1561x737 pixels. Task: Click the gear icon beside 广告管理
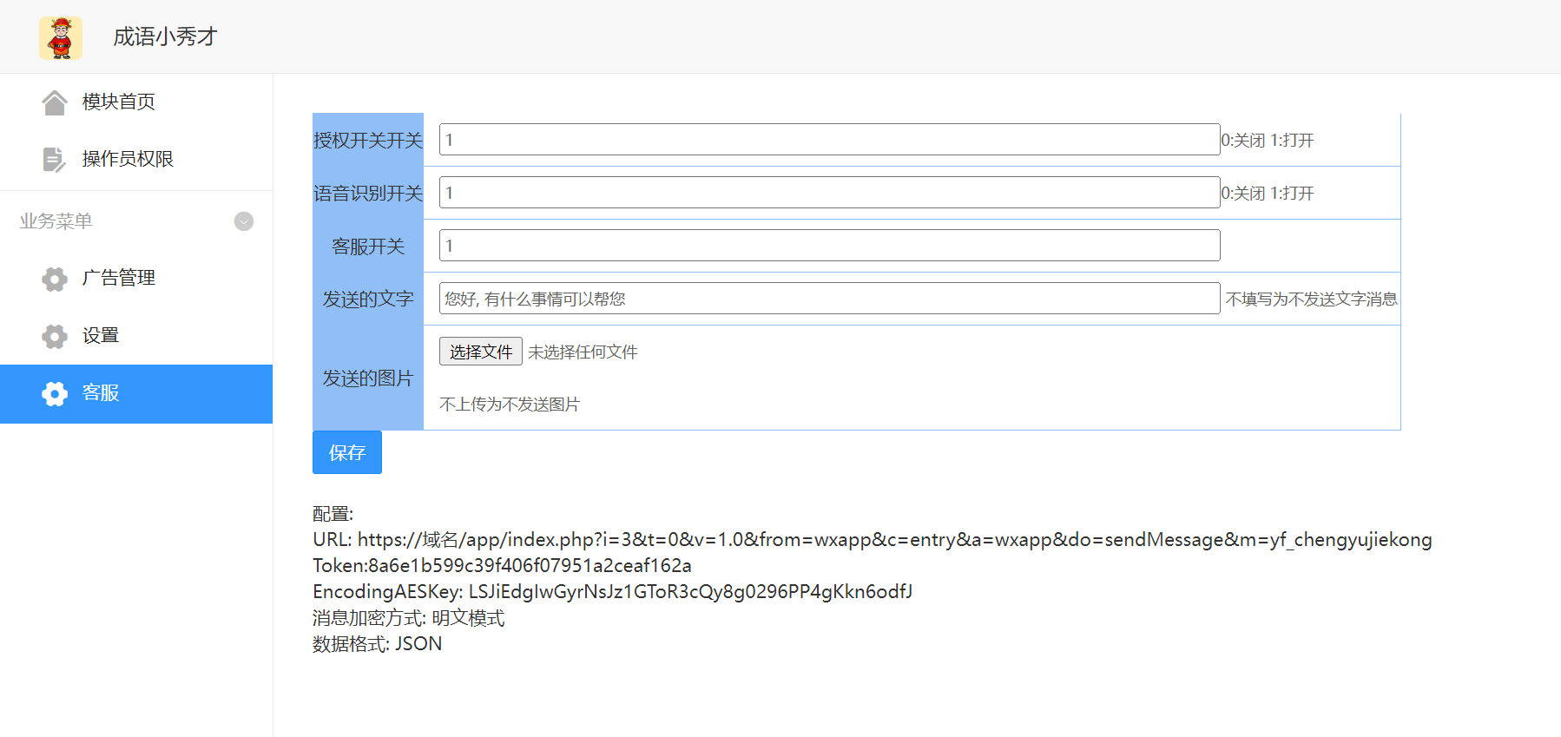pyautogui.click(x=55, y=279)
